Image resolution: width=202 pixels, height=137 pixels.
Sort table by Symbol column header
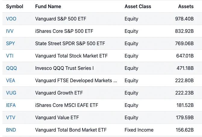14,6
